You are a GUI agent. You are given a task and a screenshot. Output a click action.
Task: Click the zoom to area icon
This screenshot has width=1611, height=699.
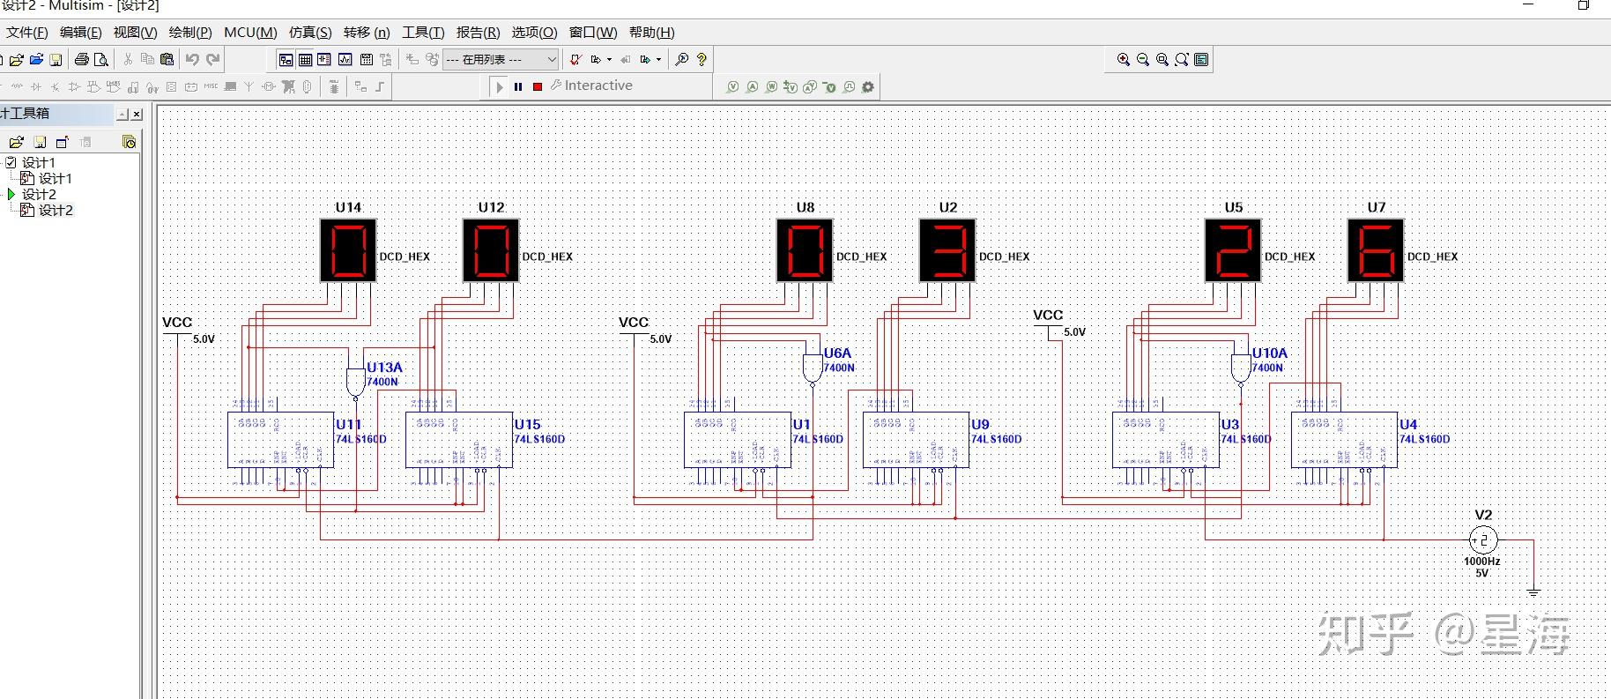tap(1162, 60)
